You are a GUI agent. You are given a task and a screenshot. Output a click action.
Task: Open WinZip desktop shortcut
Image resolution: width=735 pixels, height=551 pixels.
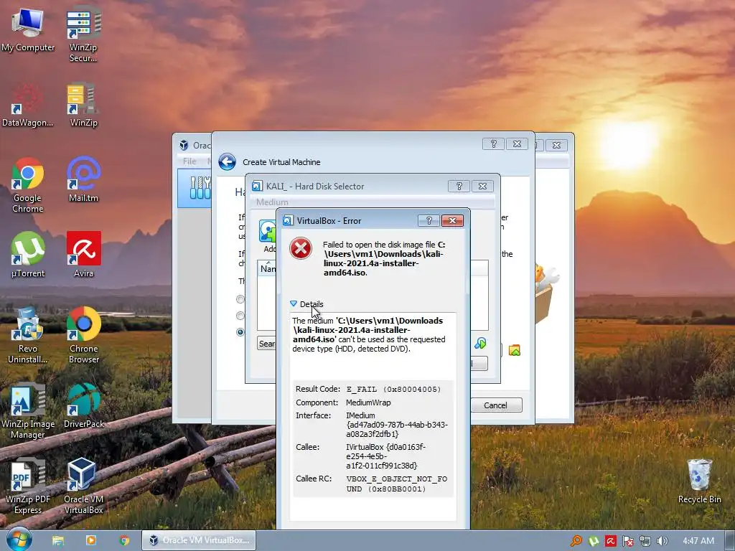pos(83,105)
